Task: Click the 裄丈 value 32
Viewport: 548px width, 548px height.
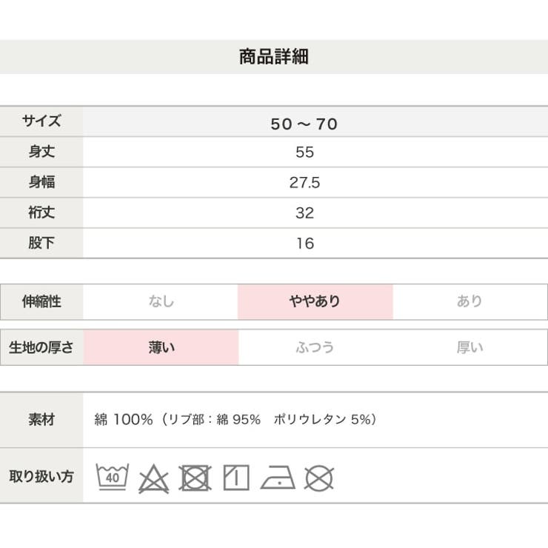Action: [304, 213]
